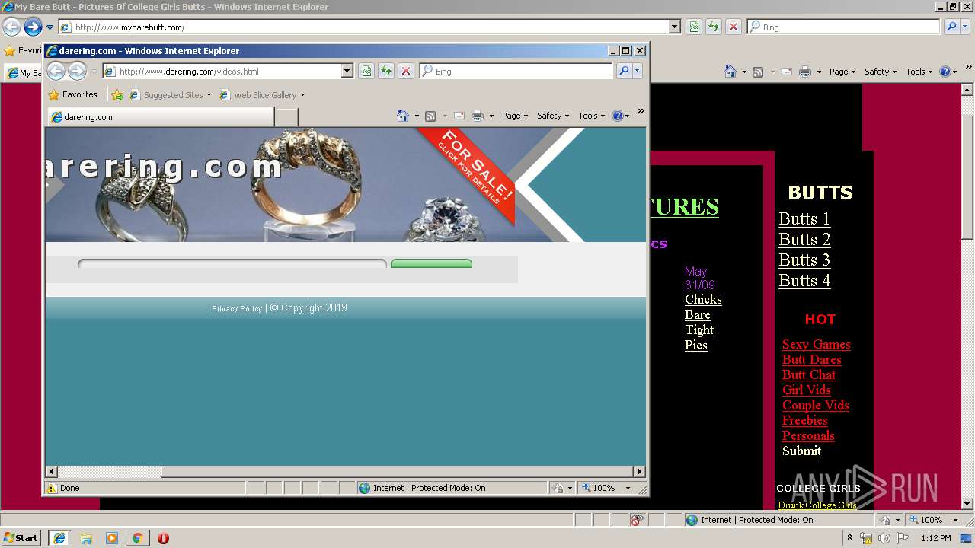Screen dimensions: 975x548
Task: Click Forward button in darering.com window
Action: [x=77, y=72]
